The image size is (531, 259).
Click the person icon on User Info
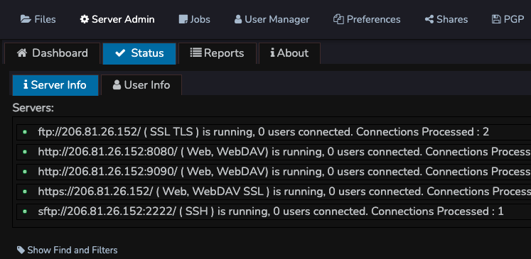[x=117, y=84]
